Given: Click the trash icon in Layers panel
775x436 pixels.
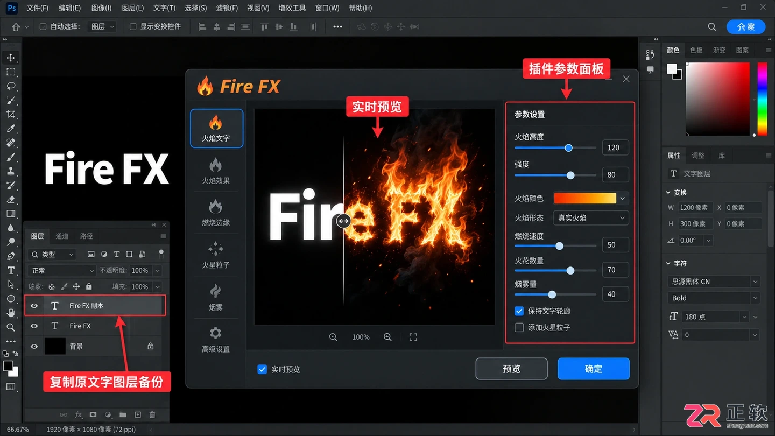Looking at the screenshot, I should pos(152,414).
